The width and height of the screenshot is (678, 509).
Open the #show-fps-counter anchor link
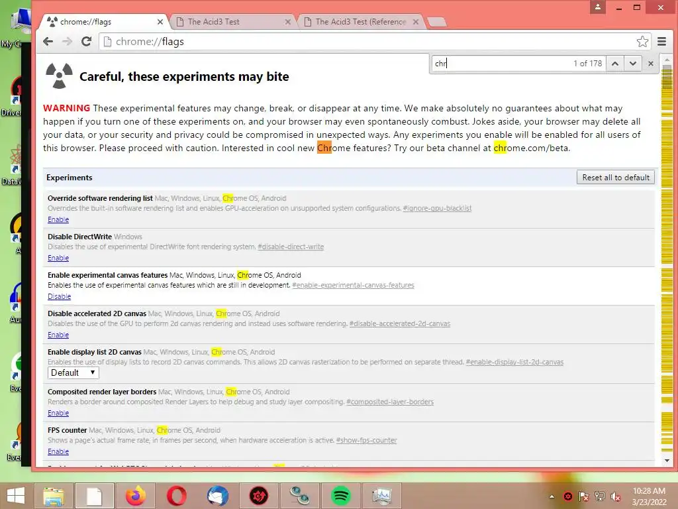coord(366,441)
